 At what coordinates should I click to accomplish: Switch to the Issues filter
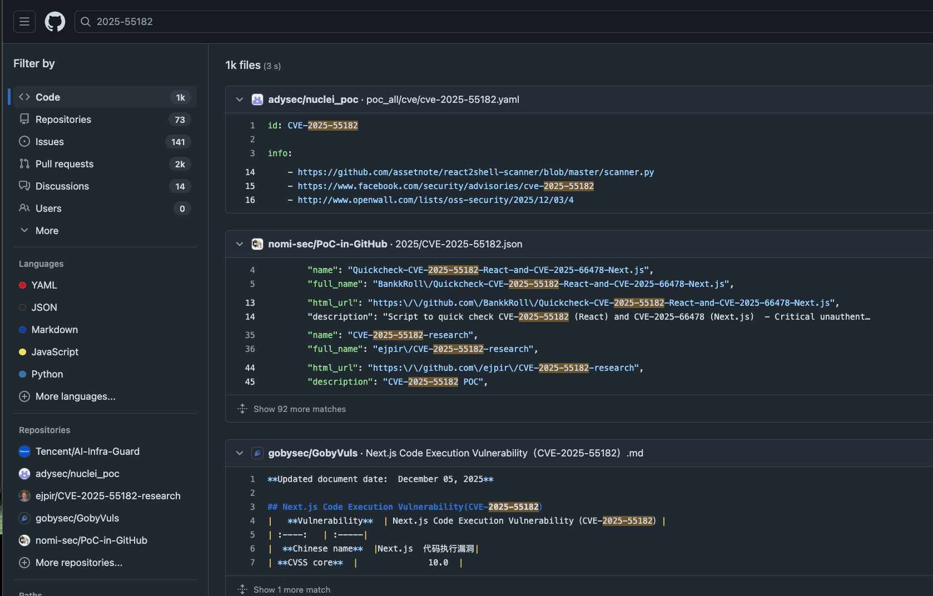49,141
